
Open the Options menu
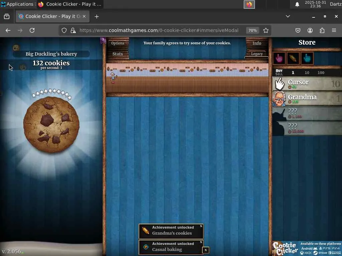118,43
